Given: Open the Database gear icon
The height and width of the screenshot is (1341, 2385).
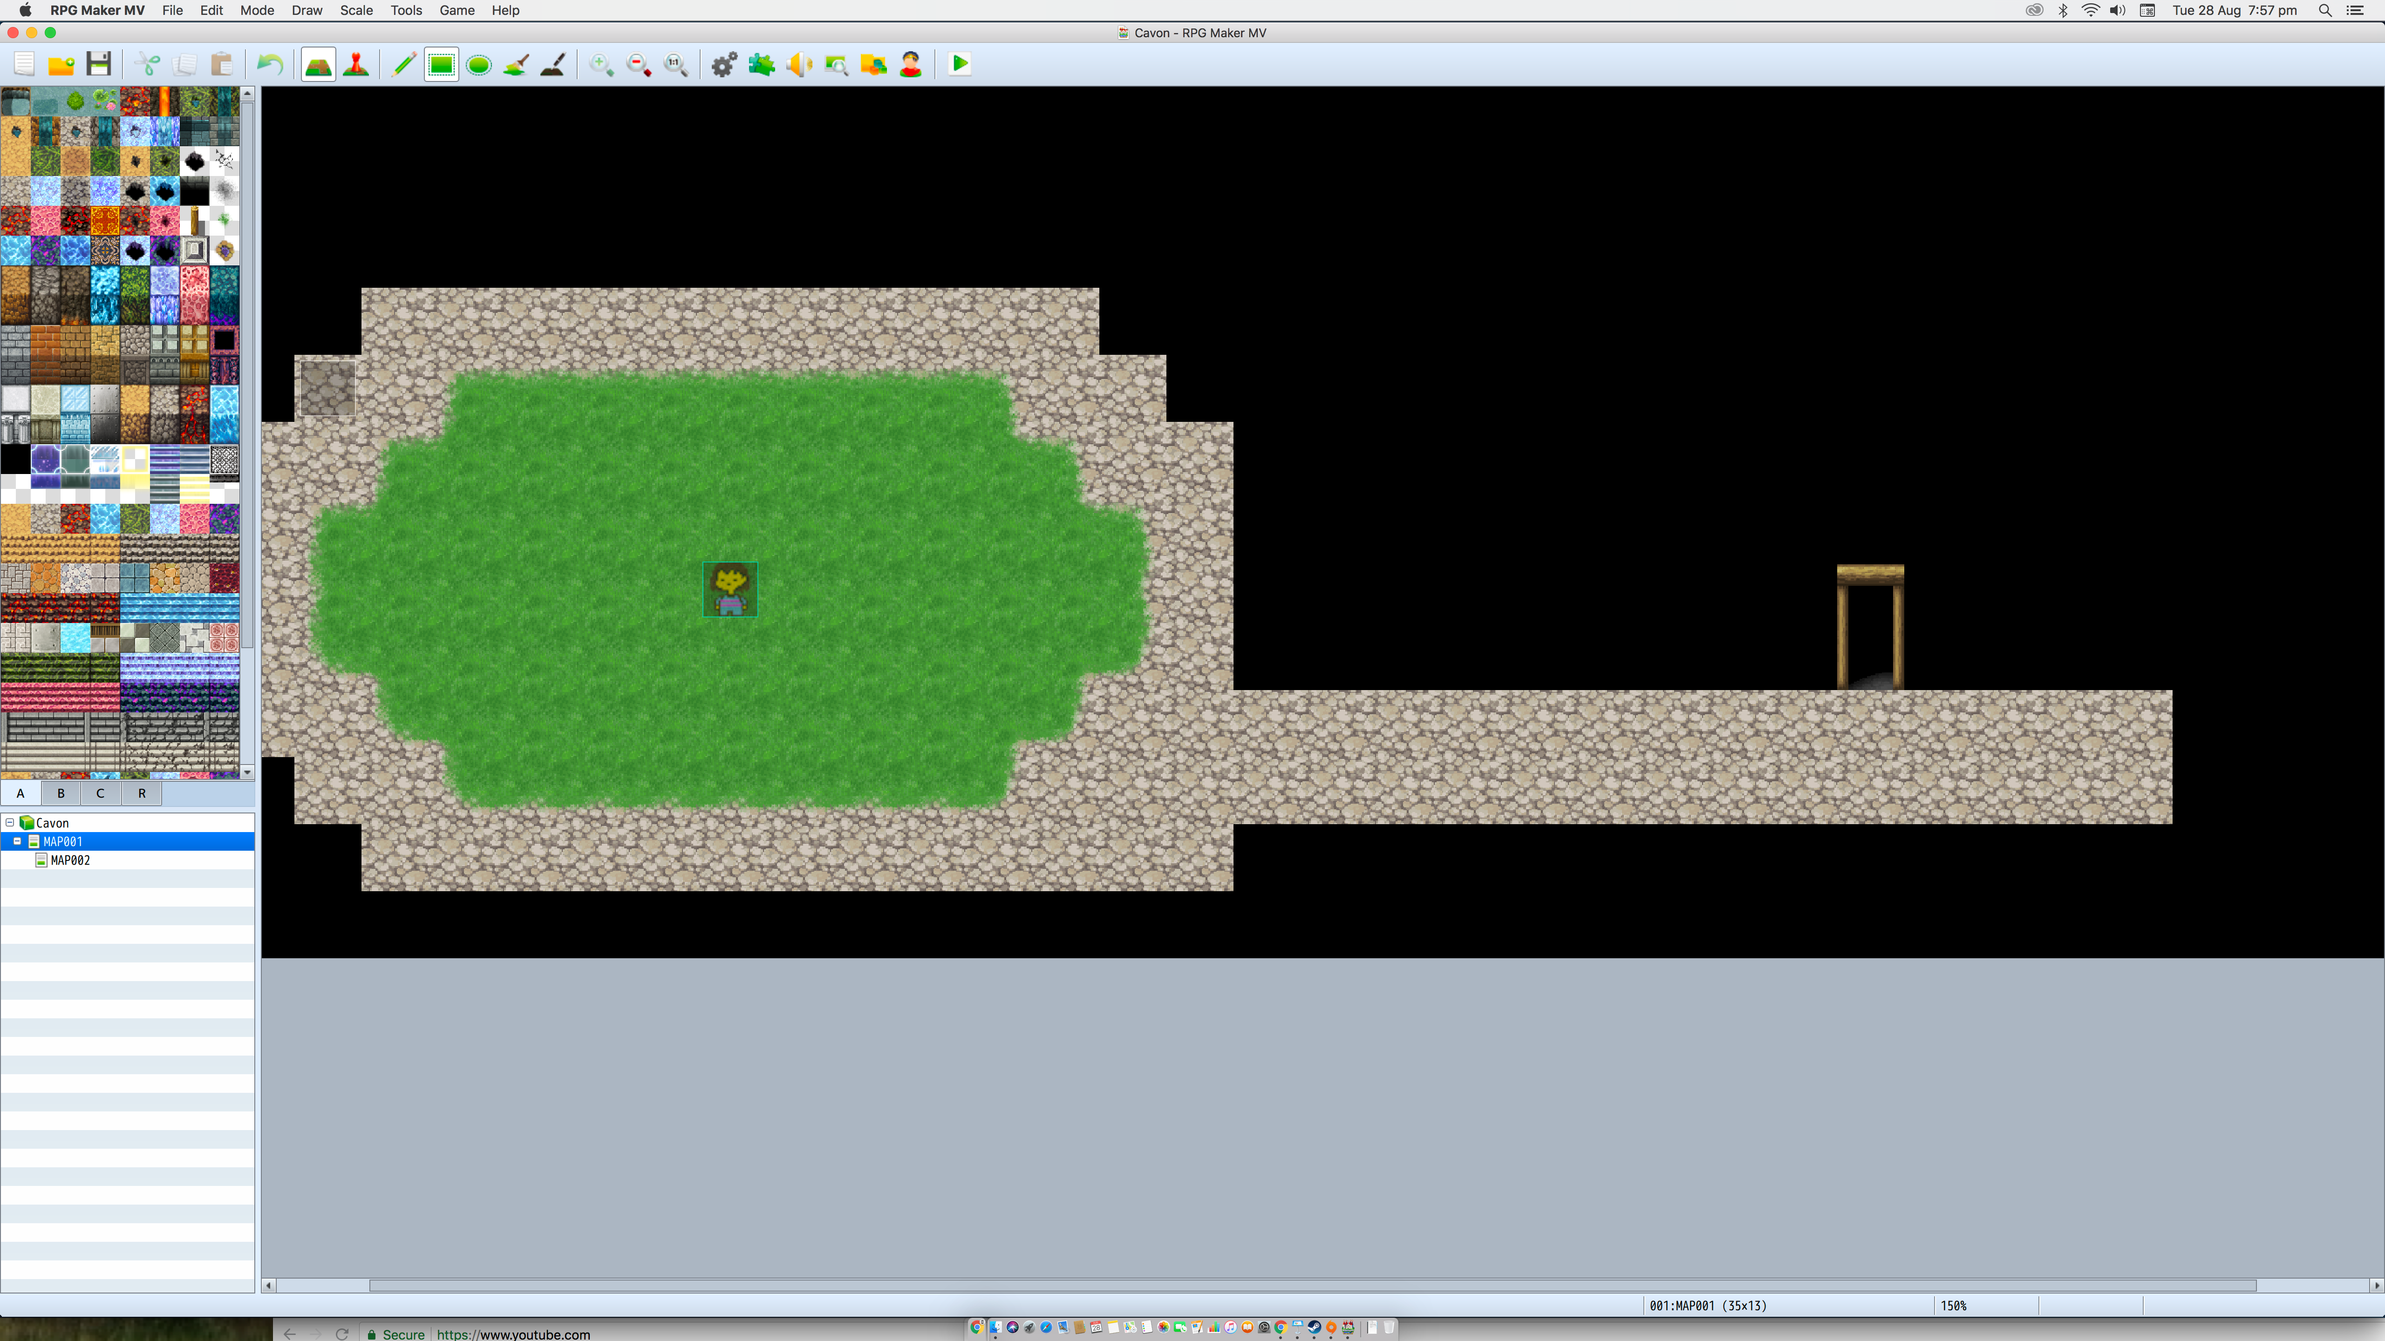Looking at the screenshot, I should (724, 64).
